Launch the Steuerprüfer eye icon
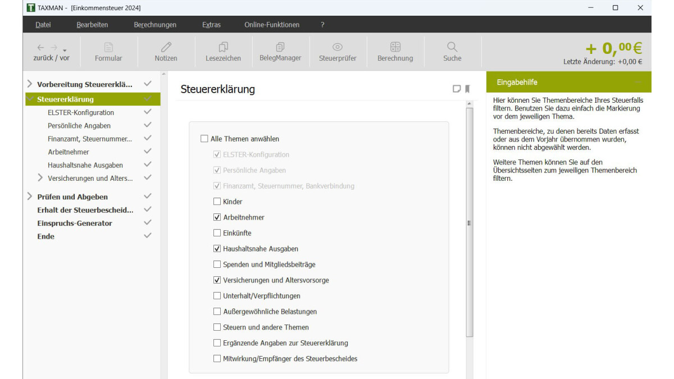 338,48
